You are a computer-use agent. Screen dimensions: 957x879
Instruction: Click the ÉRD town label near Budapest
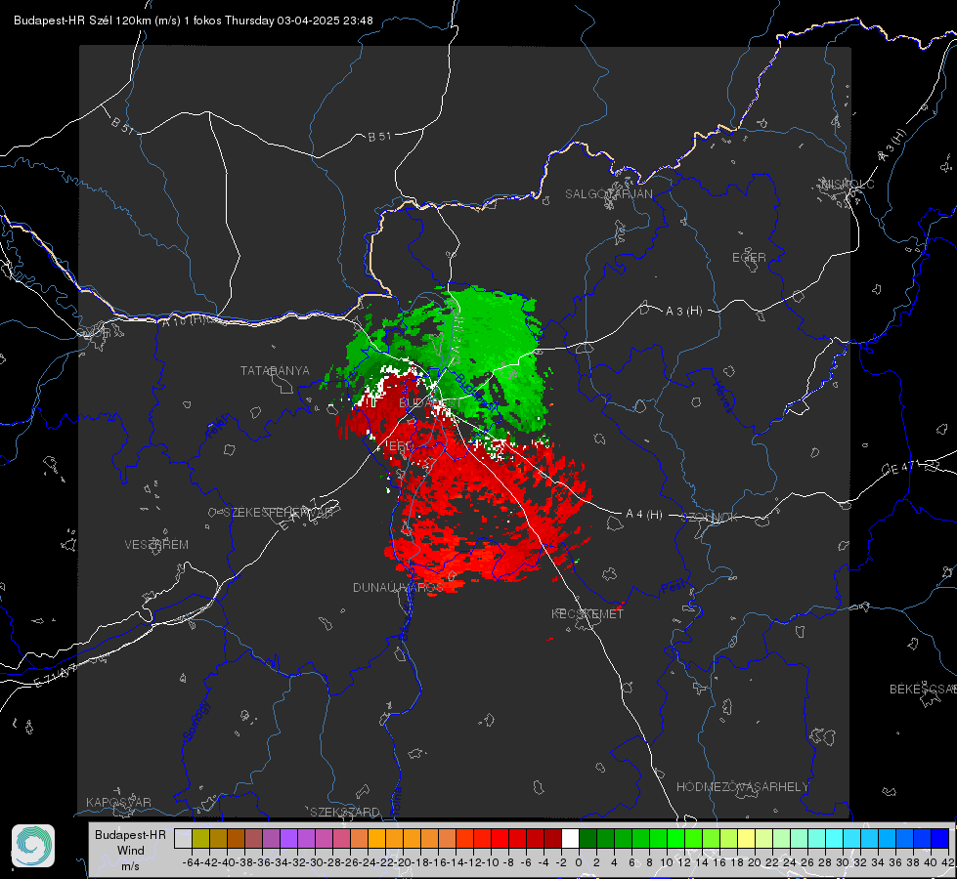[x=401, y=446]
